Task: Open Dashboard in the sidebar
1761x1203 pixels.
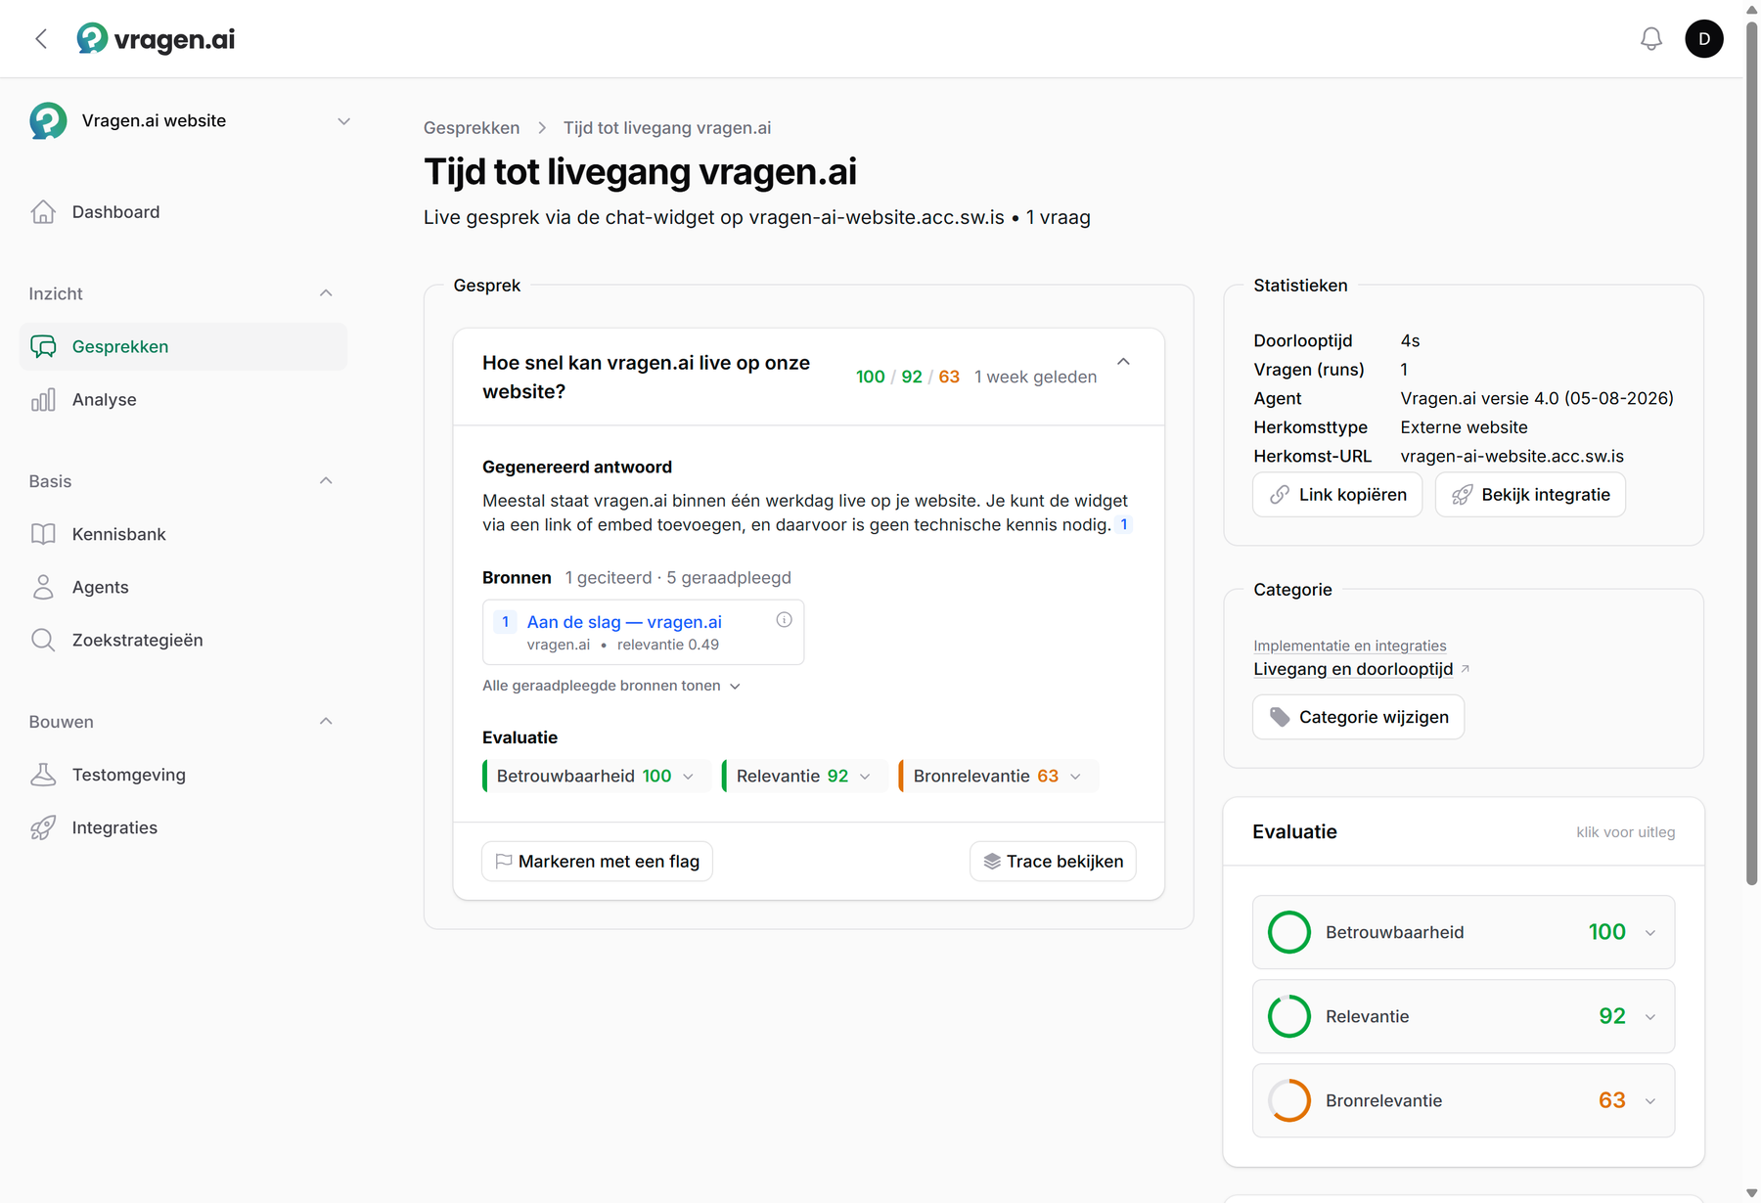Action: click(x=183, y=212)
